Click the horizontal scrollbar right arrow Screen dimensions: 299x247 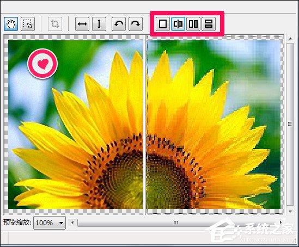(x=280, y=223)
